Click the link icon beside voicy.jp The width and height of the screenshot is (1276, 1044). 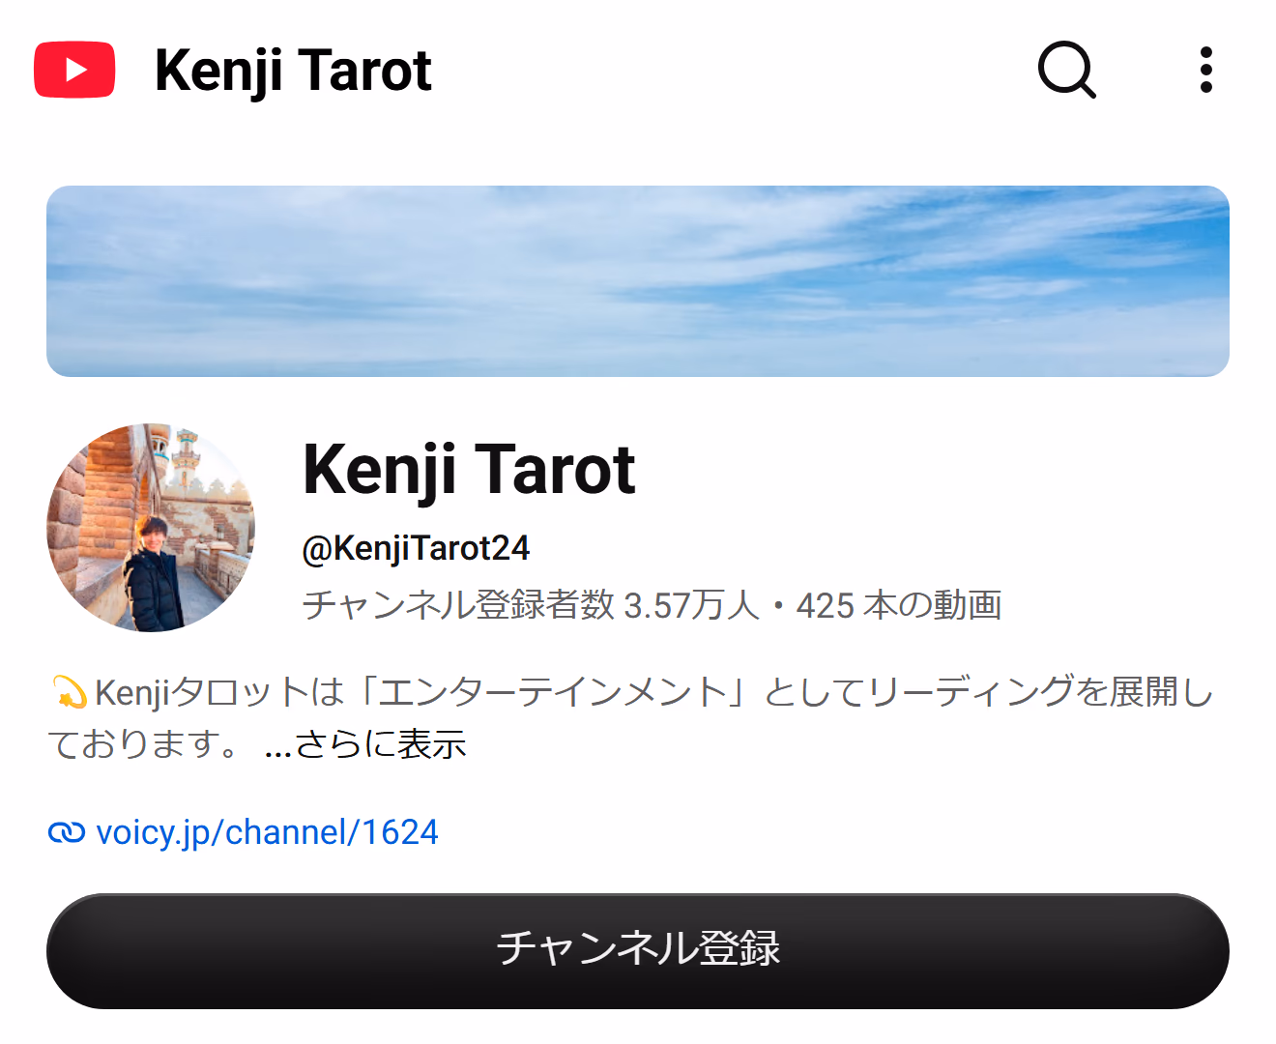pos(67,832)
